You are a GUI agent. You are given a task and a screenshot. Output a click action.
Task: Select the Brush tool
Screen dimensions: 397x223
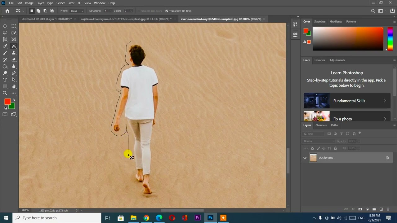[x=5, y=53]
